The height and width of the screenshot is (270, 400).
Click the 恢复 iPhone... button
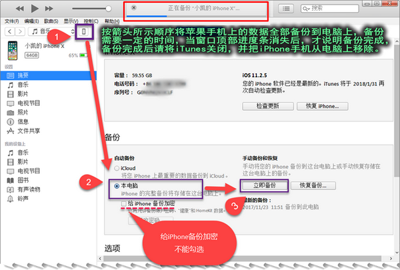point(323,106)
